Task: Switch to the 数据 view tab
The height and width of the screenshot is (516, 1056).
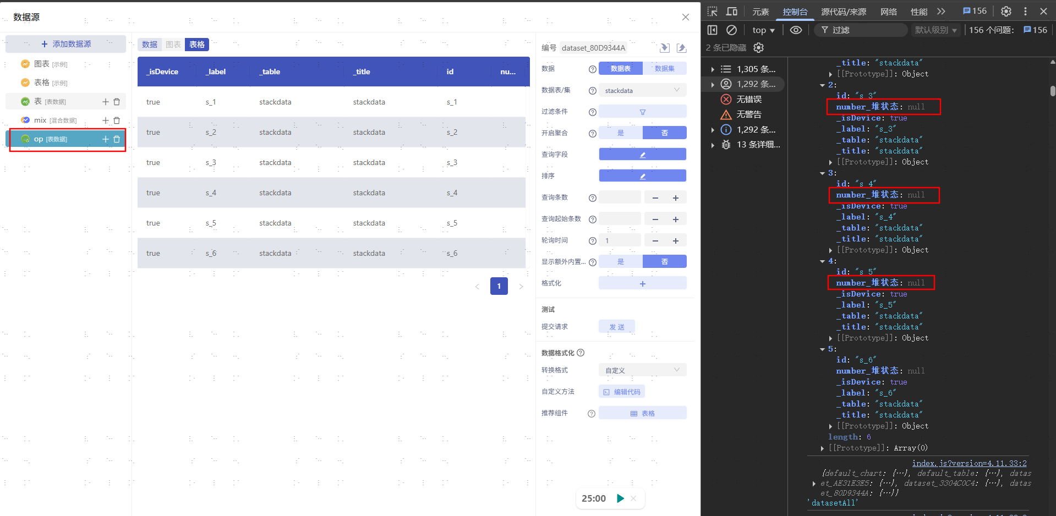Action: (150, 45)
